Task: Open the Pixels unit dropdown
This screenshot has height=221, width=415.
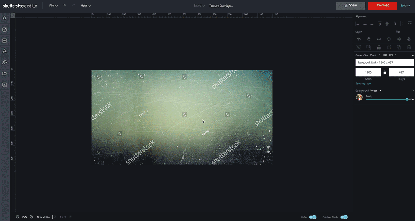Action: pos(375,55)
